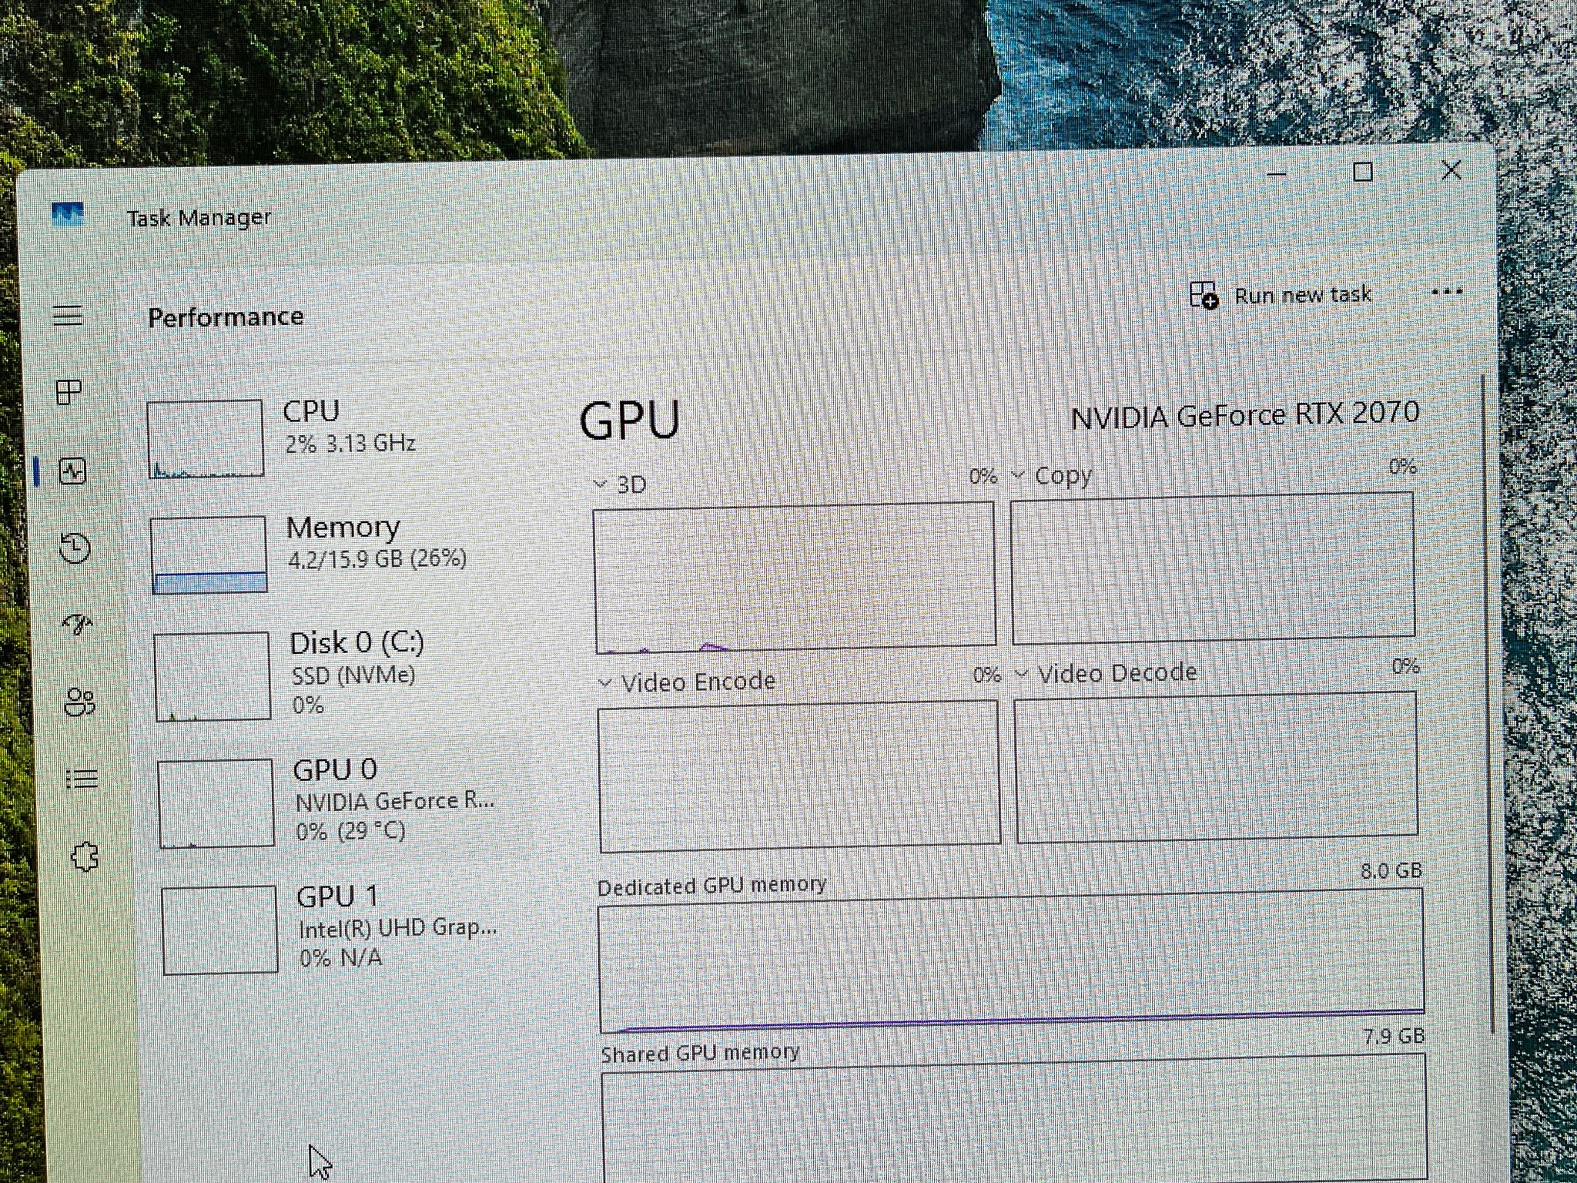
Task: Click the Copy engine usage graph
Action: tap(1213, 568)
